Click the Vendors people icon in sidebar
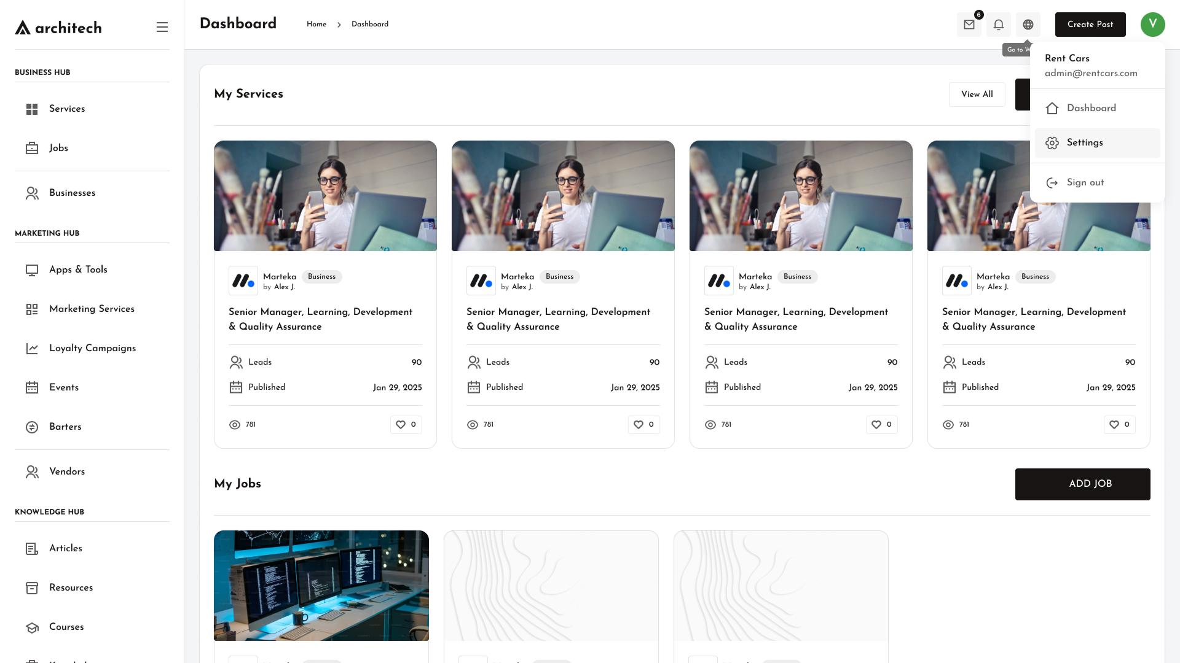 (32, 472)
